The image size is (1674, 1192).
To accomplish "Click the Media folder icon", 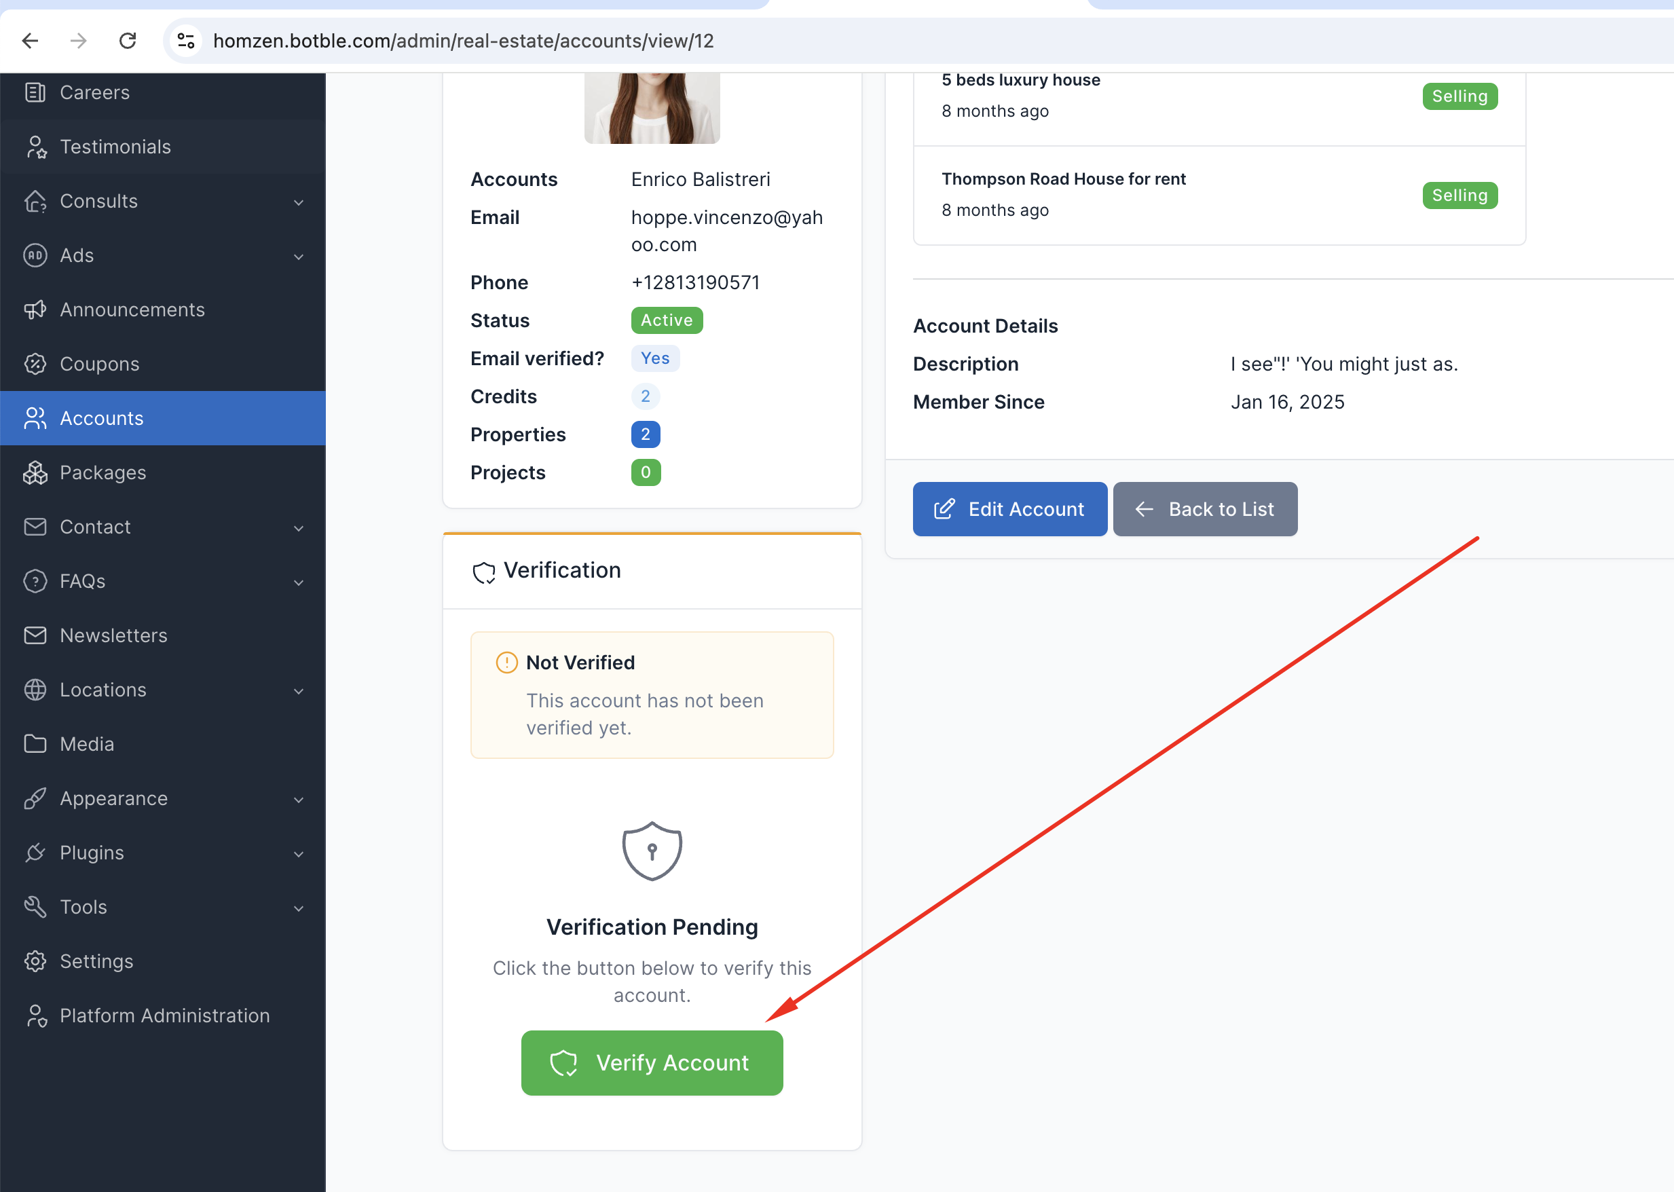I will (x=35, y=744).
